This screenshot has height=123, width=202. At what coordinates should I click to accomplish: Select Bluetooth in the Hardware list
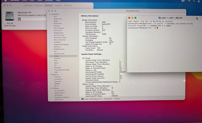(58, 23)
